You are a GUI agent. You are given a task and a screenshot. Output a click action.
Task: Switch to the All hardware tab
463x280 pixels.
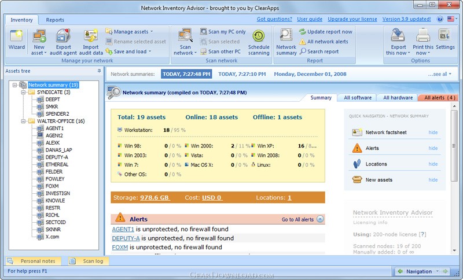[x=398, y=98]
